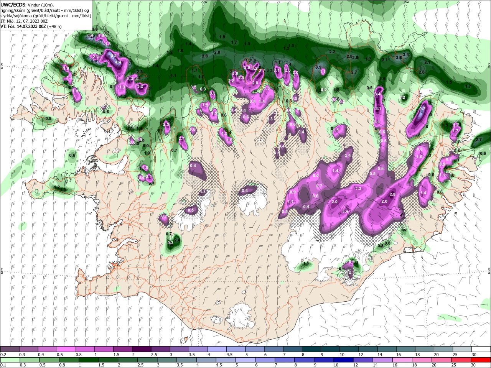The image size is (491, 368).
Task: Choose the lavender 14 rain scale swatch
Action: tap(382, 360)
